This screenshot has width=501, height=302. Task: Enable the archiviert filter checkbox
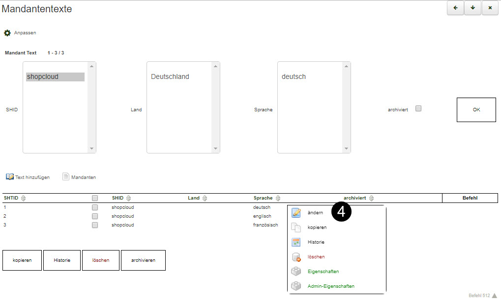(418, 109)
